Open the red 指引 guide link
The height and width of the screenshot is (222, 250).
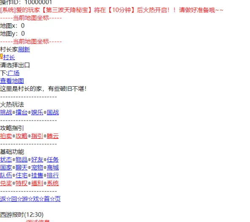pyautogui.click(x=37, y=136)
